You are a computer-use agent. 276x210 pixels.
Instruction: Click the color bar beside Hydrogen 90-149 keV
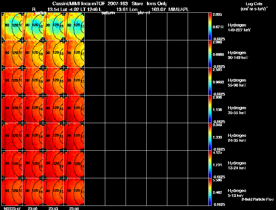pyautogui.click(x=210, y=54)
